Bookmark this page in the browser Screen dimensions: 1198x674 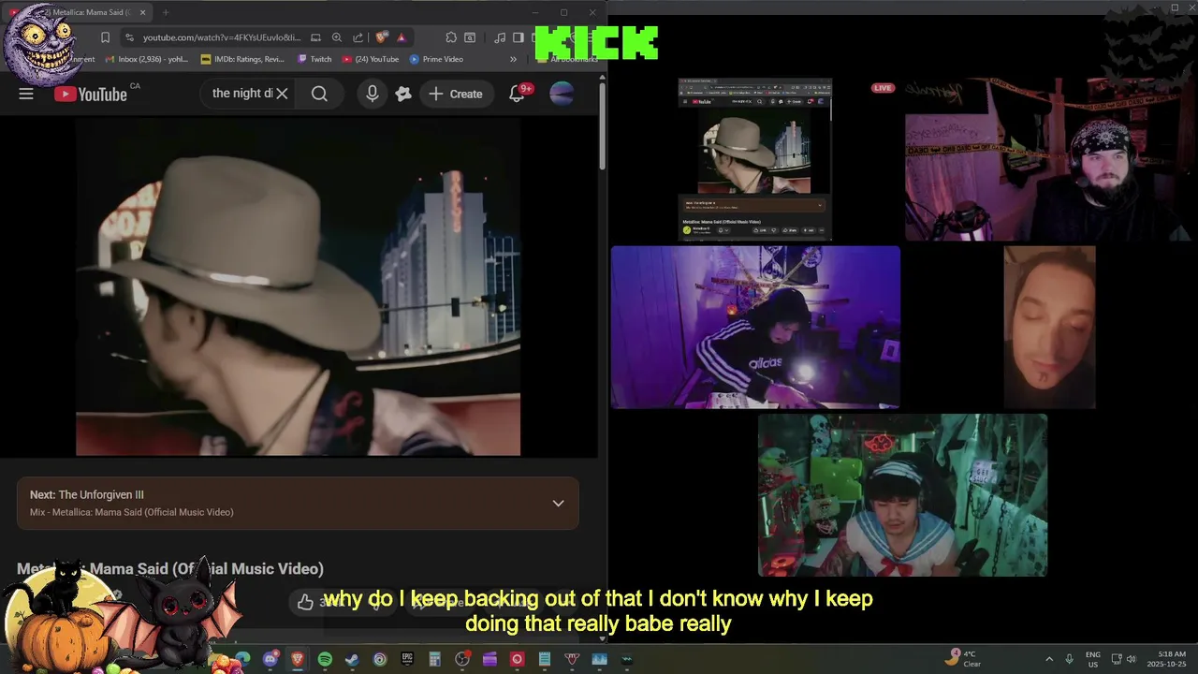105,37
